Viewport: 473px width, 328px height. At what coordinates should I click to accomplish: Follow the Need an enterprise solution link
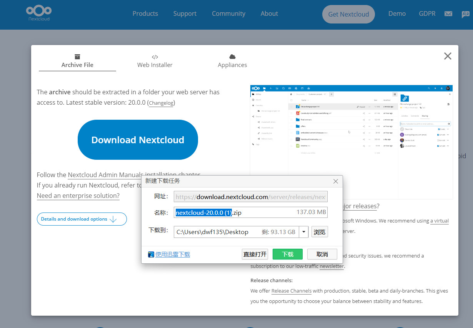pos(78,196)
